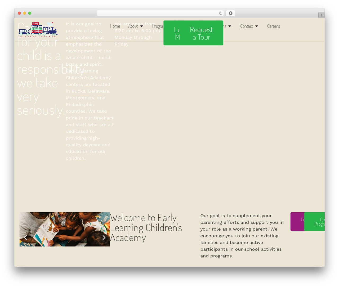Screen dimensions: 339x287
Task: Click the Welcome to Early Learning heading
Action: [146, 228]
